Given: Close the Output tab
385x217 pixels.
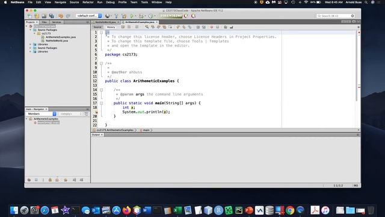Looking at the screenshot, I should 102,135.
